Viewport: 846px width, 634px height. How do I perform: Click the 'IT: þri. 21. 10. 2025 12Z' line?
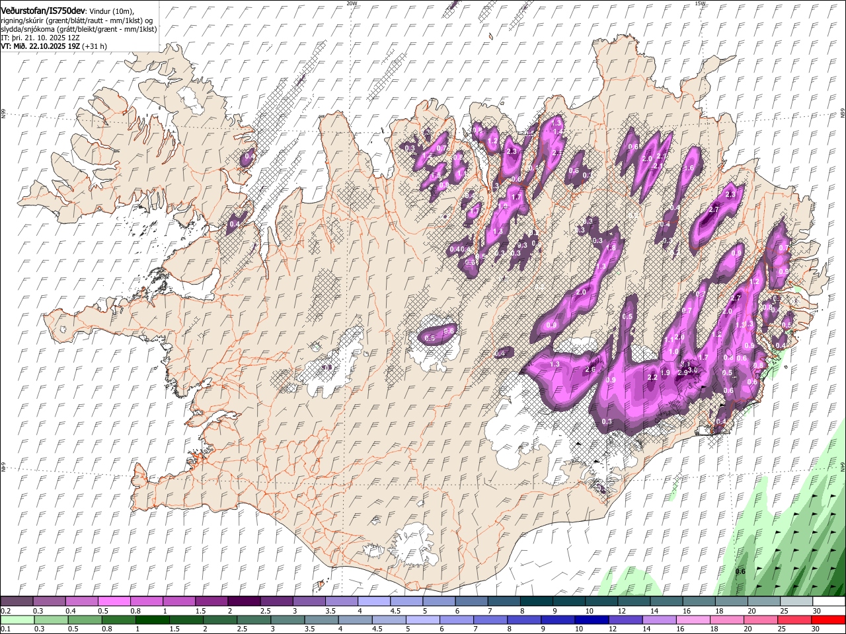41,38
